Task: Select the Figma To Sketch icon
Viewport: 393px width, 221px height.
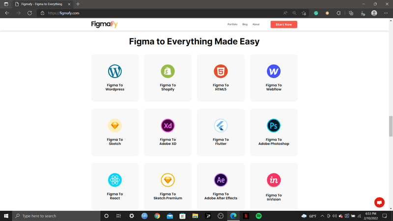Action: (115, 126)
